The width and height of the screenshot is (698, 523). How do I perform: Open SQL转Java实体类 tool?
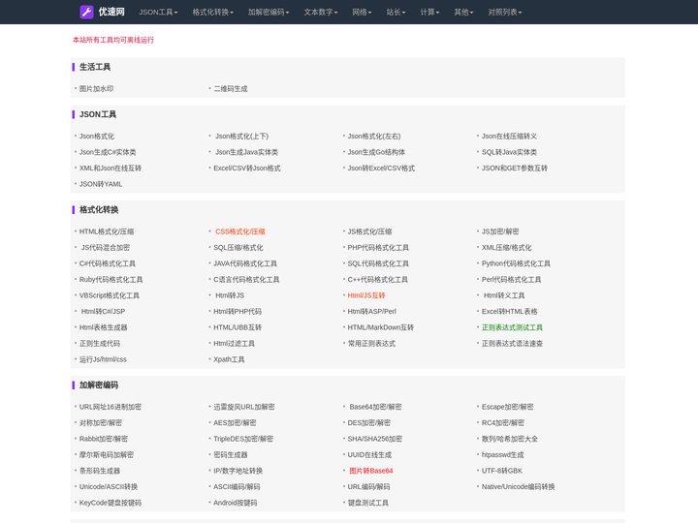pyautogui.click(x=509, y=152)
